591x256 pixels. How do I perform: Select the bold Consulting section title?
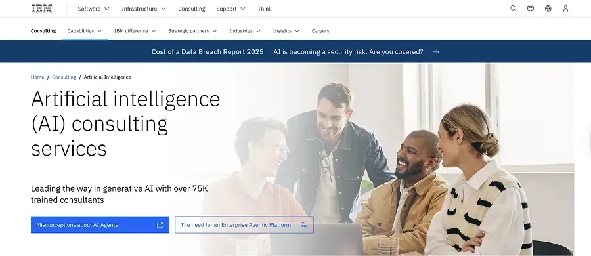point(43,31)
